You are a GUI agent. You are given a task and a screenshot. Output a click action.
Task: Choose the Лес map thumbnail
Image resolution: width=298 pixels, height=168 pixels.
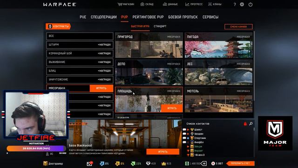click(218, 73)
